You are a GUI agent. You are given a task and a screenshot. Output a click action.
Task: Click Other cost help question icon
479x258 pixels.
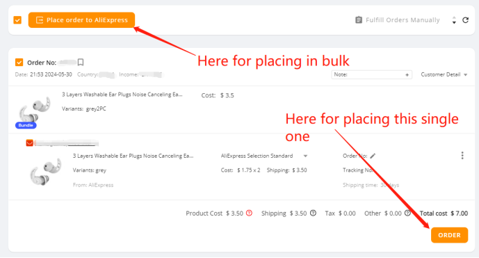(407, 213)
